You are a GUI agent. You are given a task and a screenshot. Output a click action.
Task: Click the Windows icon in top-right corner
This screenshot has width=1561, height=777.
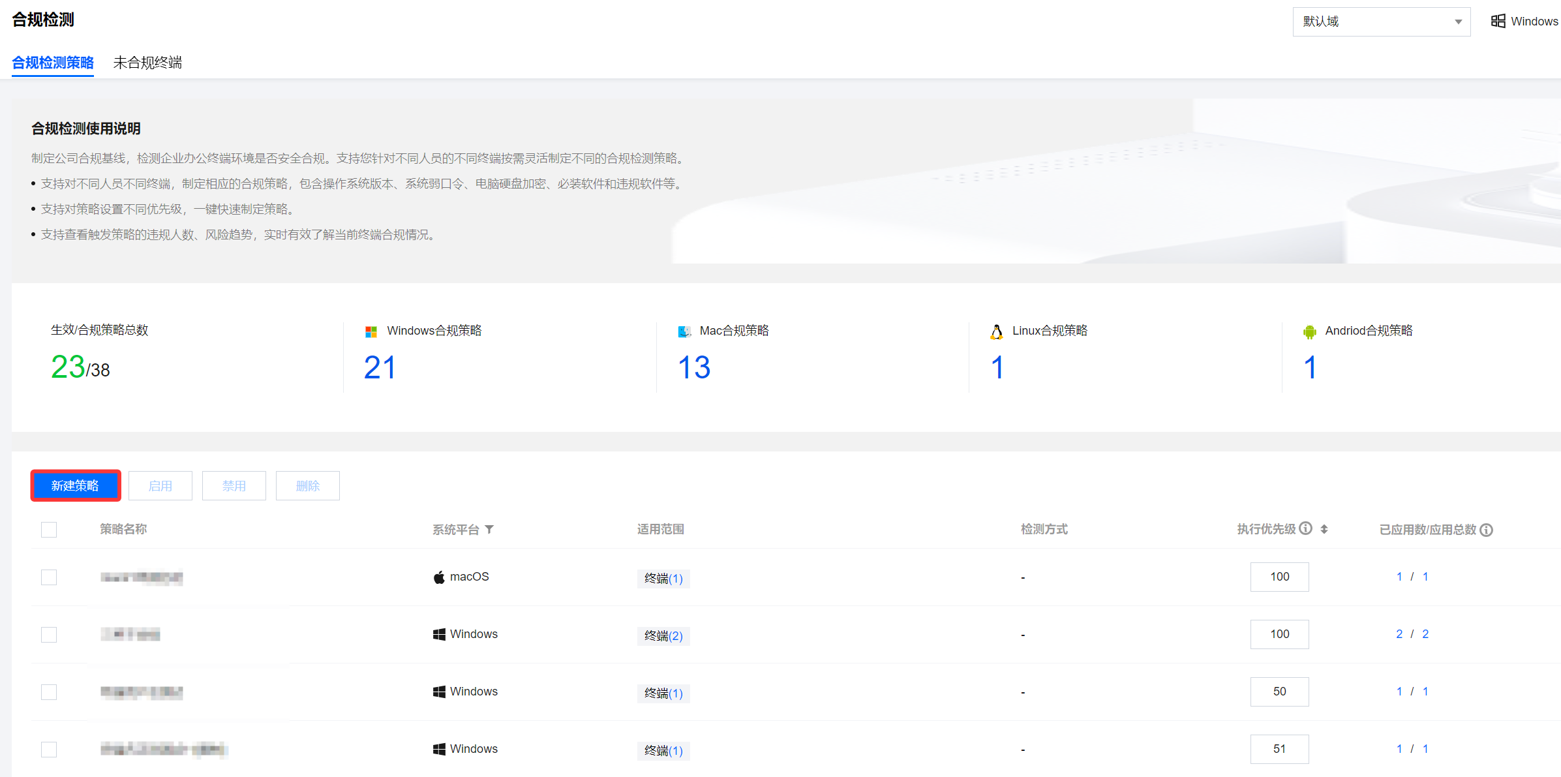click(1498, 22)
